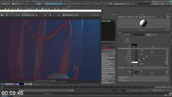The width and height of the screenshot is (172, 97).
Task: Toggle the pause IPR icon in Render View
Action: click(x=93, y=15)
